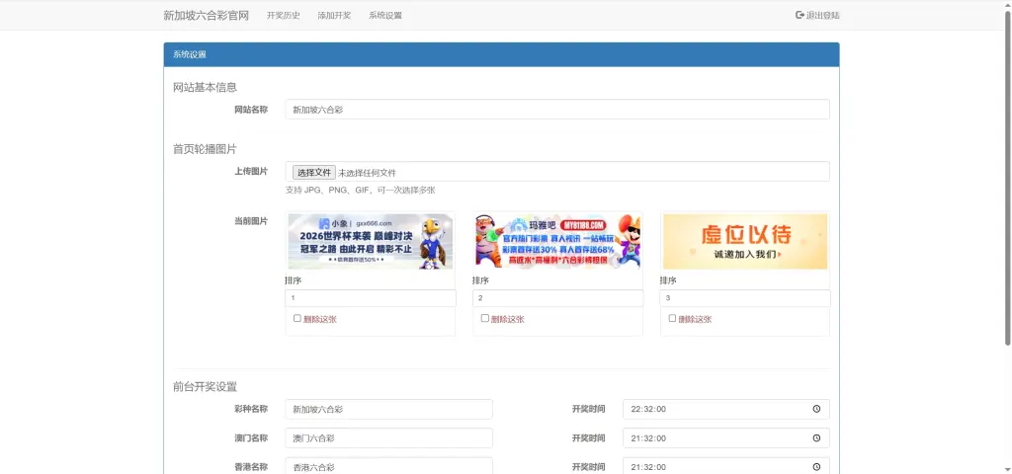Click the 系统设置 panel header
The image size is (1012, 474).
[x=501, y=55]
